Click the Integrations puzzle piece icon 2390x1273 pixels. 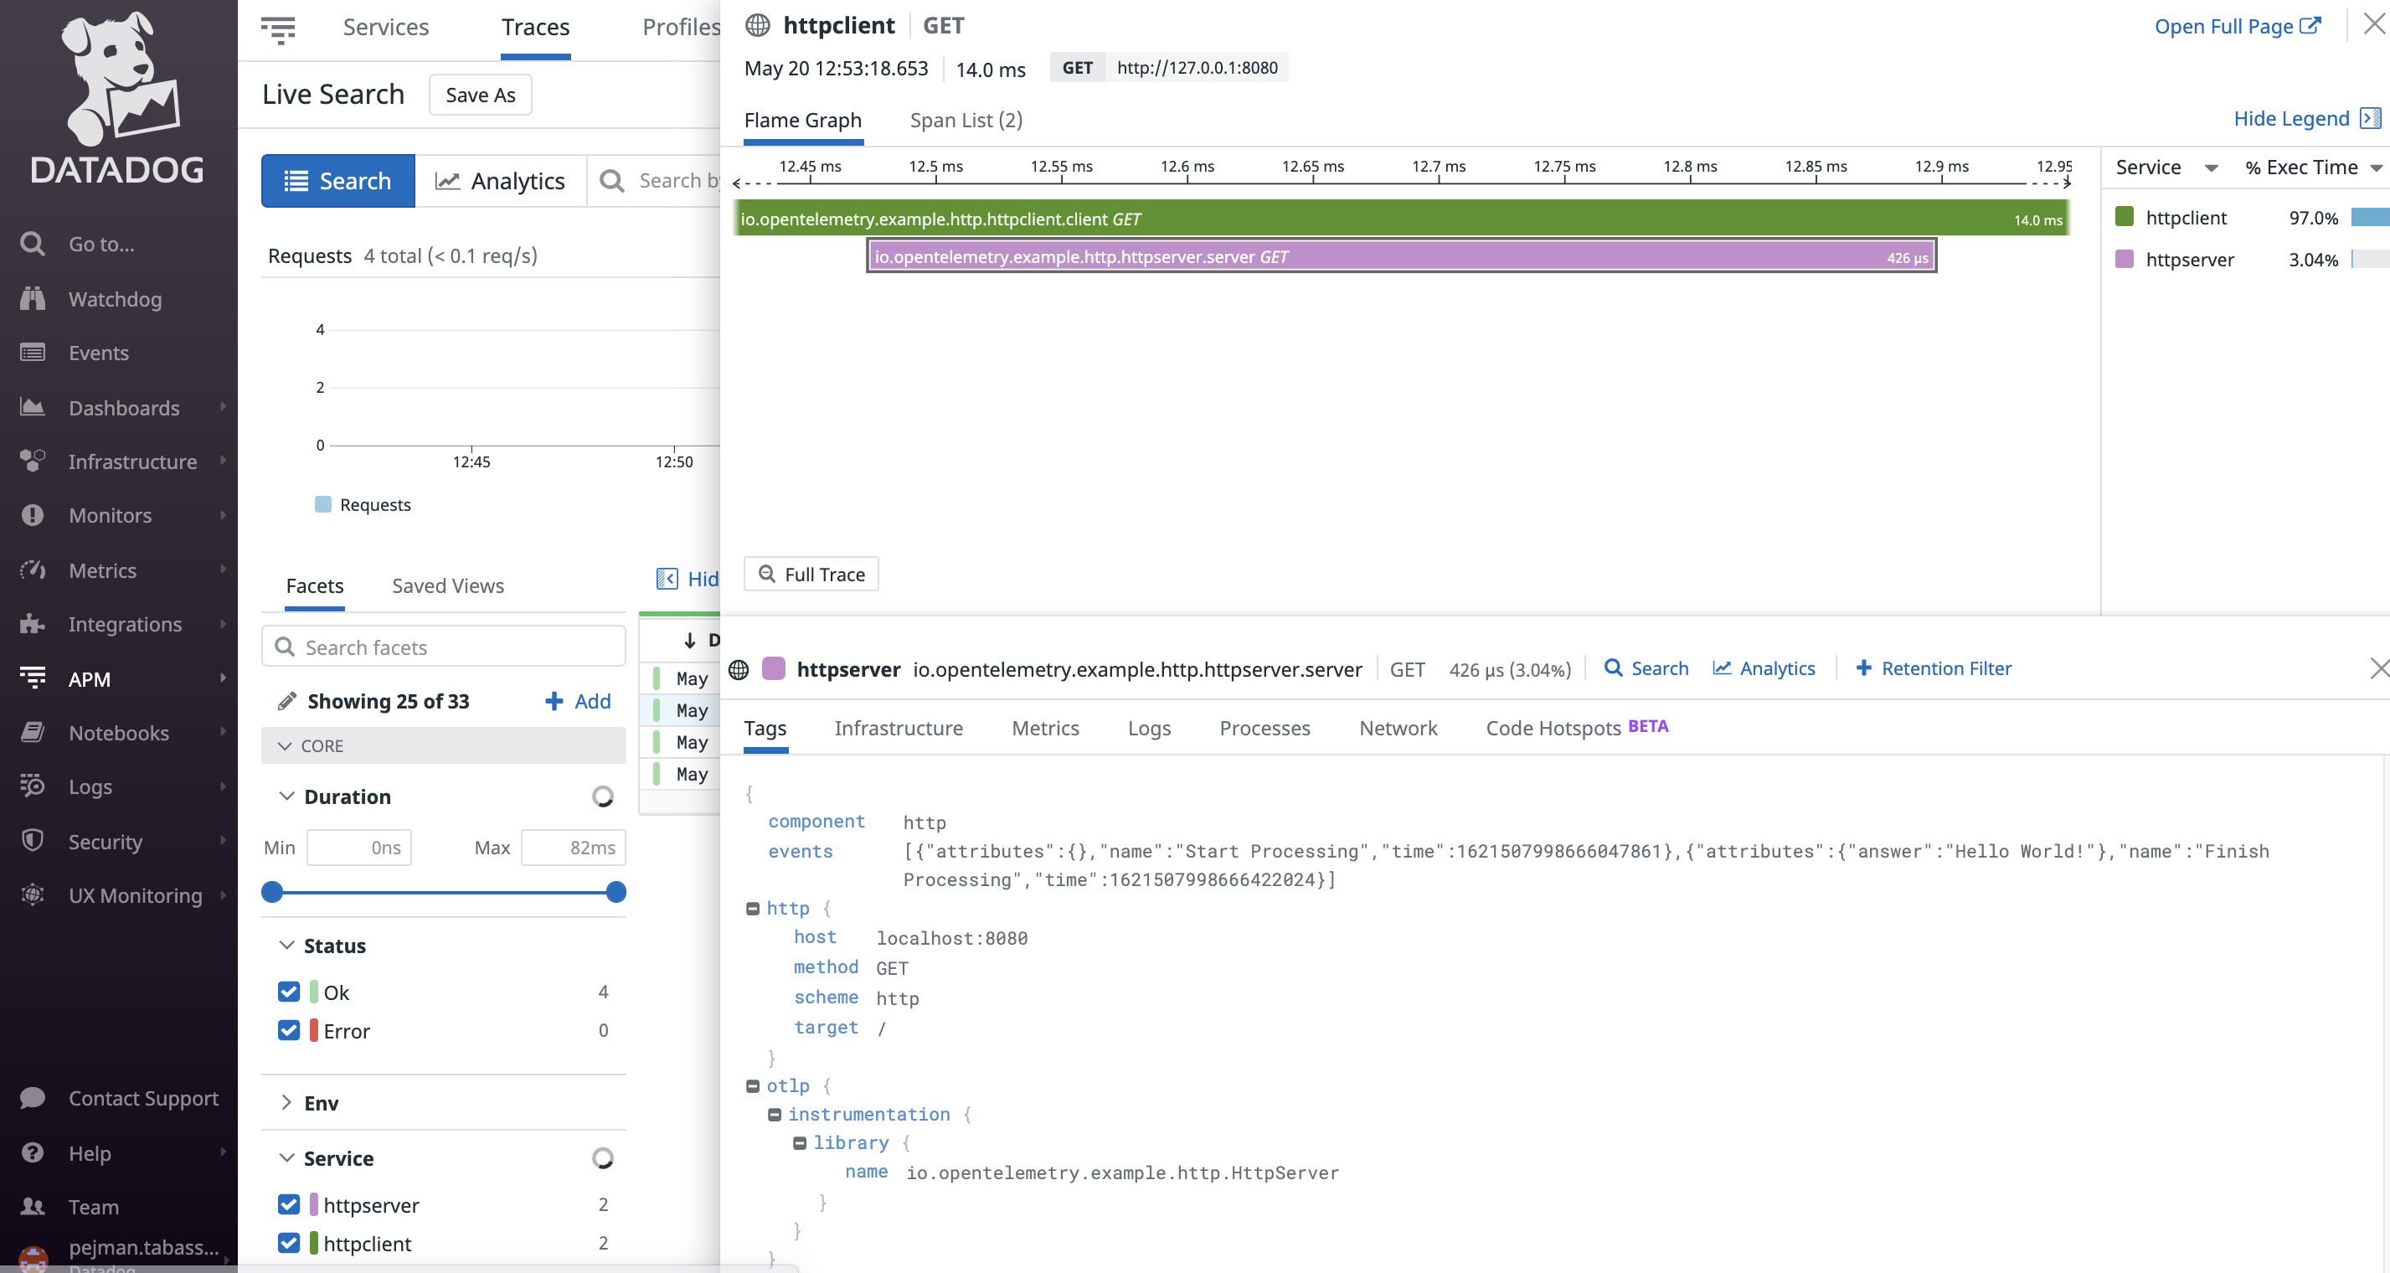[33, 623]
